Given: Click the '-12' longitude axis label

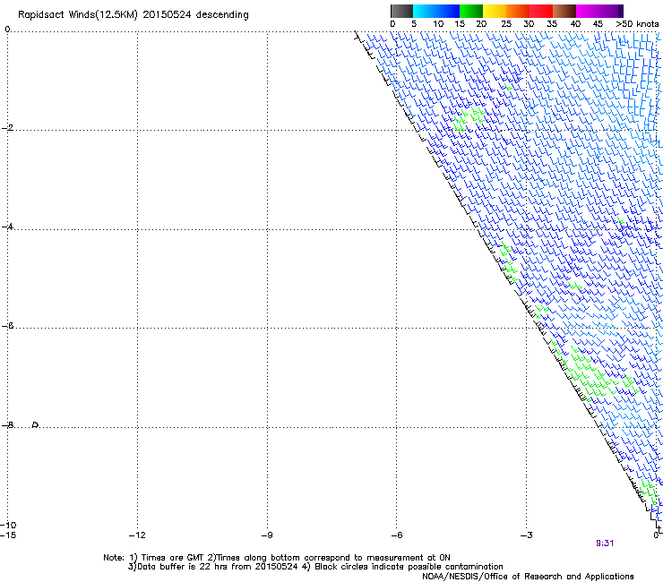Looking at the screenshot, I should click(137, 535).
